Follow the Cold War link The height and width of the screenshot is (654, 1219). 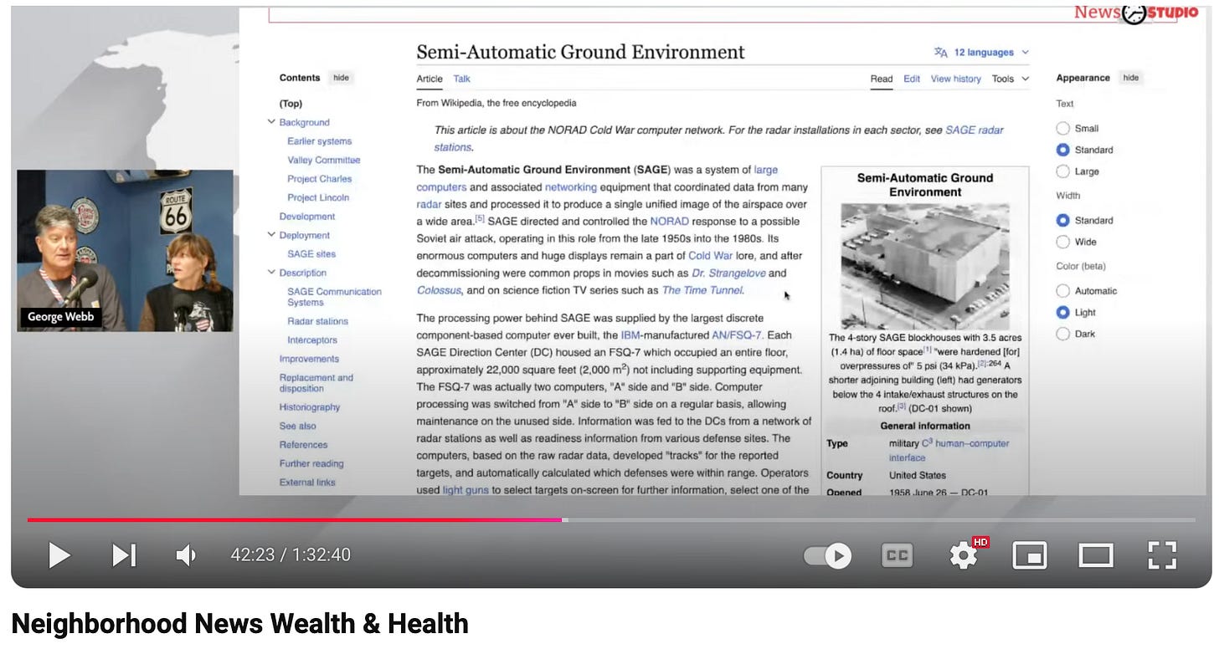click(x=710, y=256)
